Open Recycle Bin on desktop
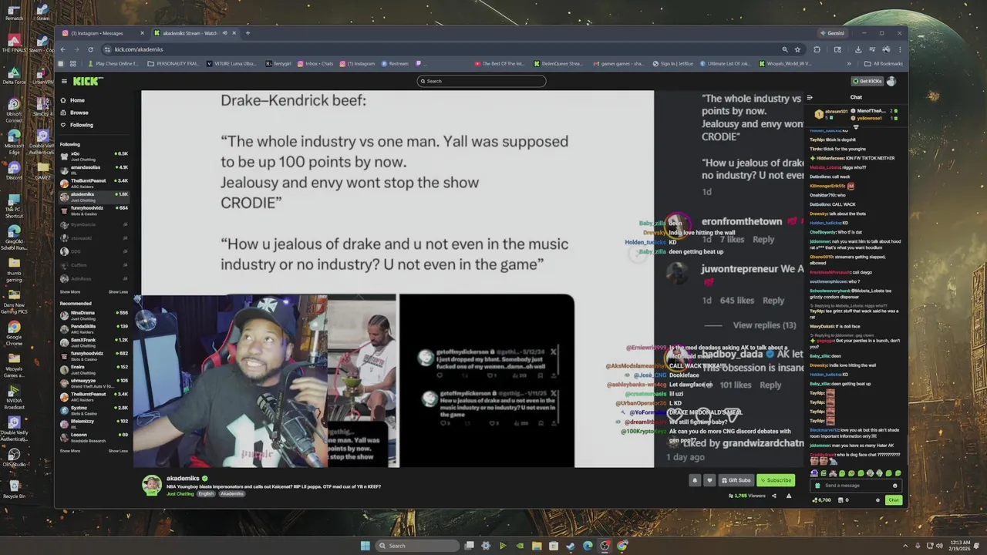 pos(14,490)
